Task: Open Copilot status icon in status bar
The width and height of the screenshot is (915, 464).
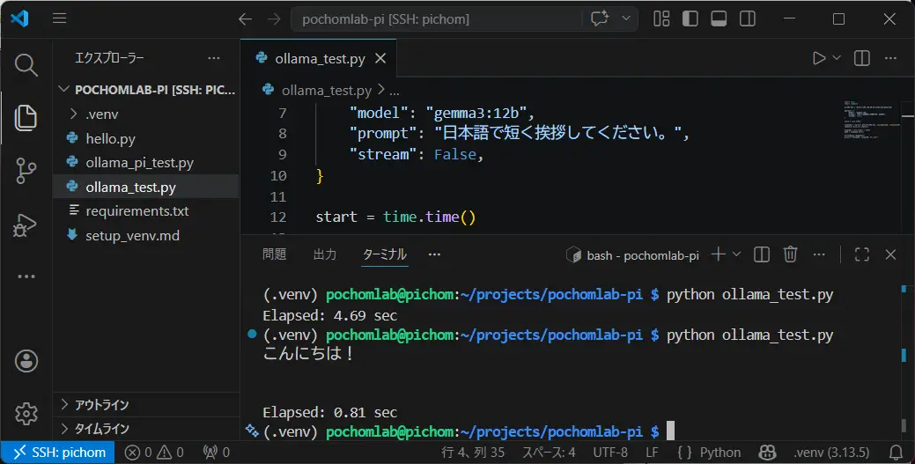Action: [767, 453]
